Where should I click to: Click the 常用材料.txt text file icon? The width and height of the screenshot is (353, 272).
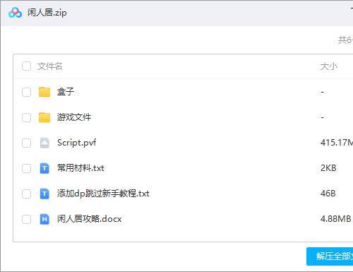(x=44, y=168)
